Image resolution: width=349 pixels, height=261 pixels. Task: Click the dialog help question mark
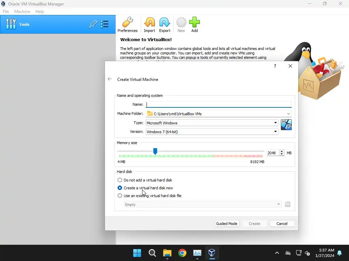pos(275,66)
